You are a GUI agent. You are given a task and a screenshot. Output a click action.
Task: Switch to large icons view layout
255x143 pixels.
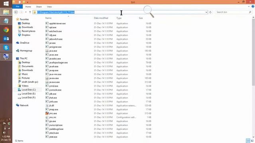pos(252,141)
